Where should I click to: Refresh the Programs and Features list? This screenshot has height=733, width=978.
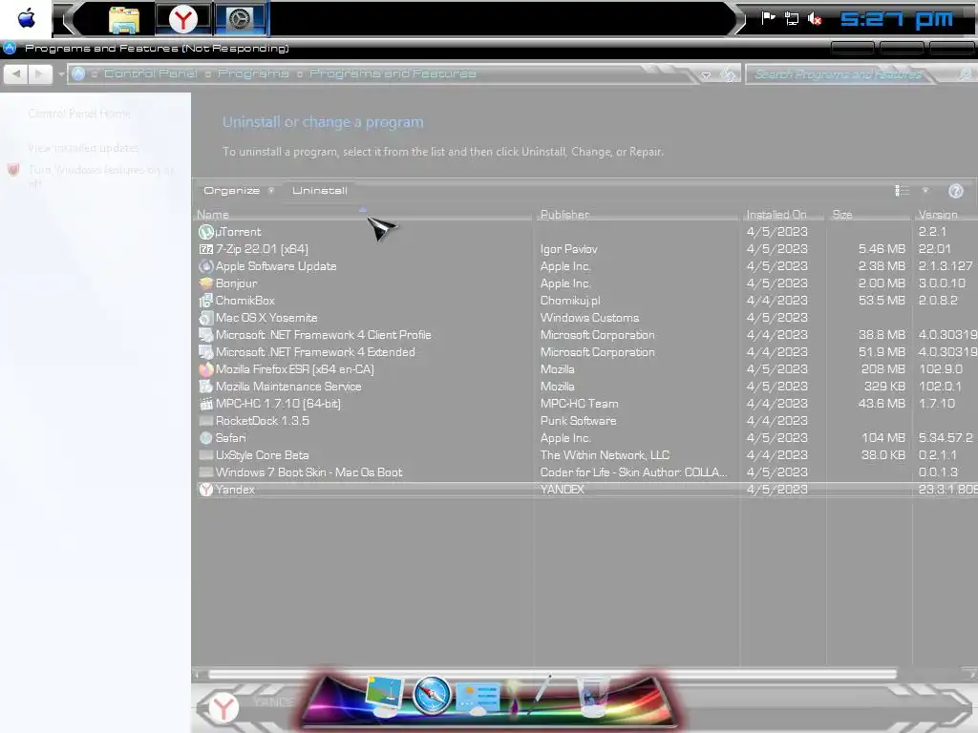click(x=728, y=74)
